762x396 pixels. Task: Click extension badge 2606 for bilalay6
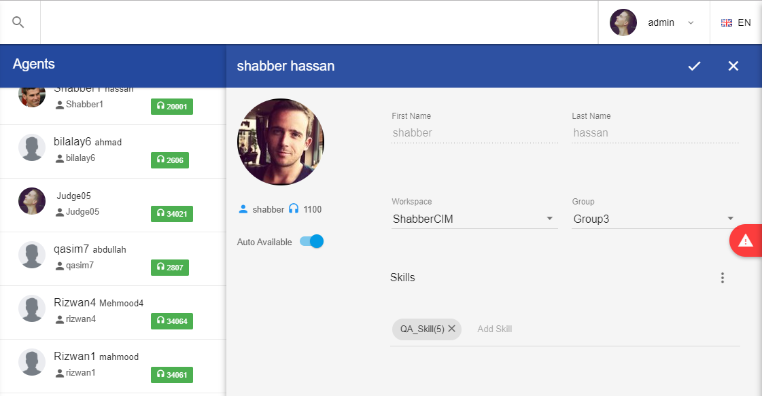pos(169,160)
